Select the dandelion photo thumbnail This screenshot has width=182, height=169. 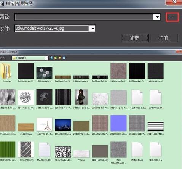pyautogui.click(x=44, y=73)
